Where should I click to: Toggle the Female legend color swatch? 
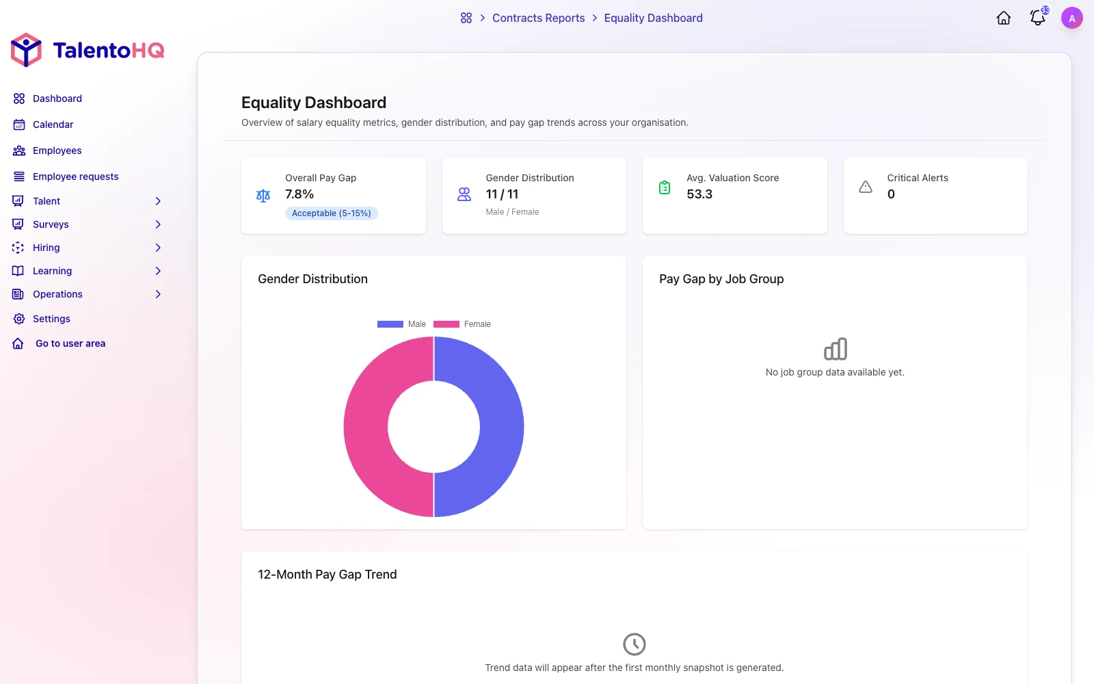[446, 324]
